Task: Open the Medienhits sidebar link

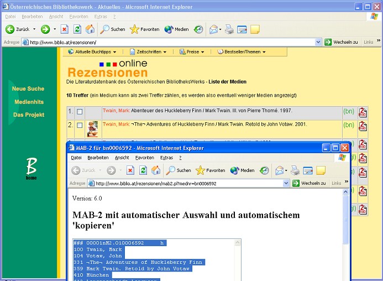Action: coord(29,102)
